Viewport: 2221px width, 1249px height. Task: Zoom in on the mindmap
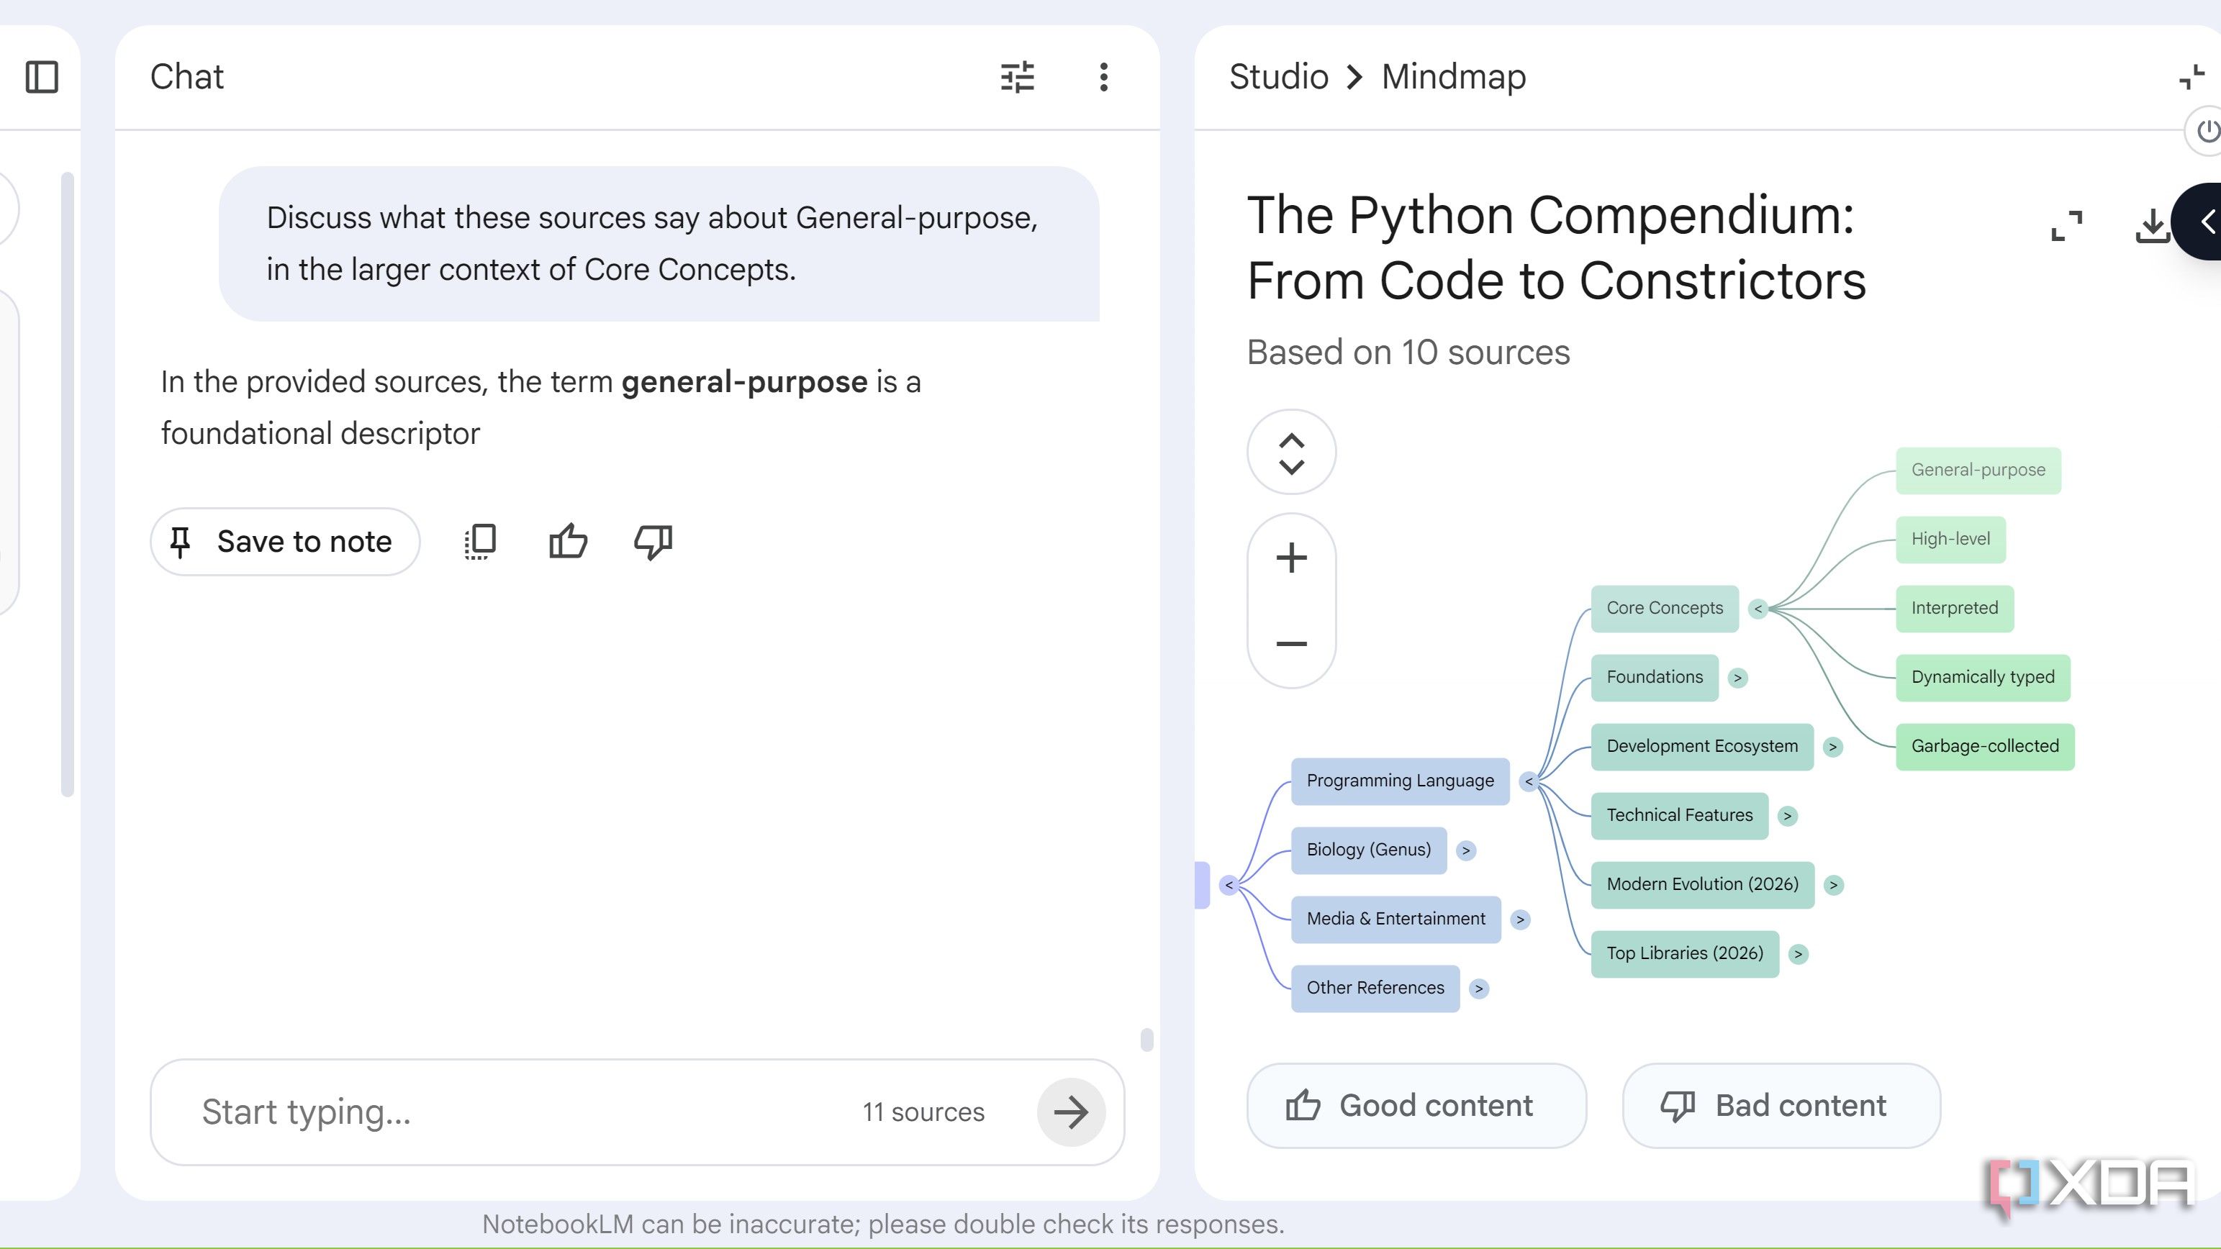click(1292, 557)
